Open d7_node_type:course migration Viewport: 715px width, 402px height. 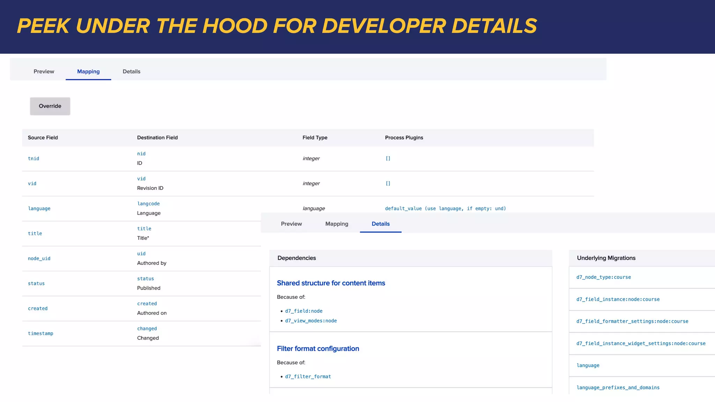coord(604,277)
